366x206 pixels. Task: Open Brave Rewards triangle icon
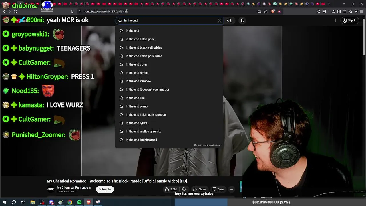(x=279, y=11)
